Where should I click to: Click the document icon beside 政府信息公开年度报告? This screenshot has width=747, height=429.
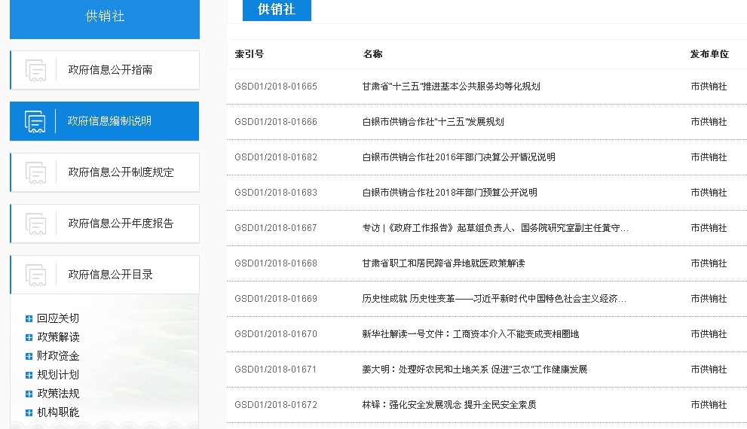[35, 224]
